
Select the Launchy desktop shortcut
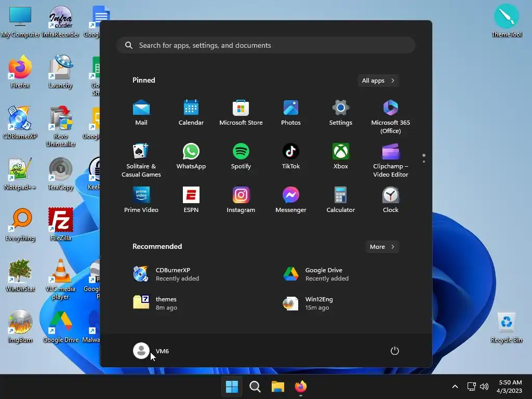tap(61, 72)
